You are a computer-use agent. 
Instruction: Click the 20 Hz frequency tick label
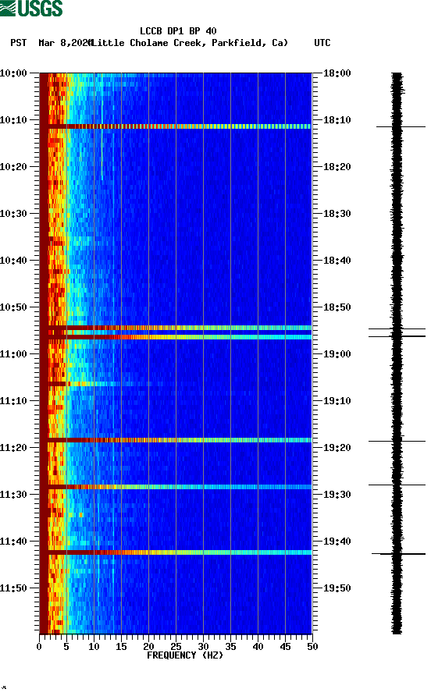pos(148,647)
